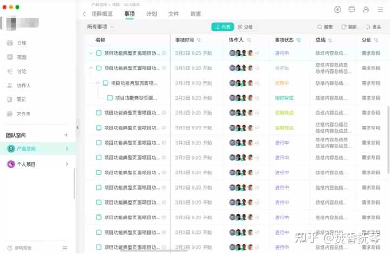Click the filter icon beside 事项时间 column
The width and height of the screenshot is (390, 254).
tap(199, 40)
